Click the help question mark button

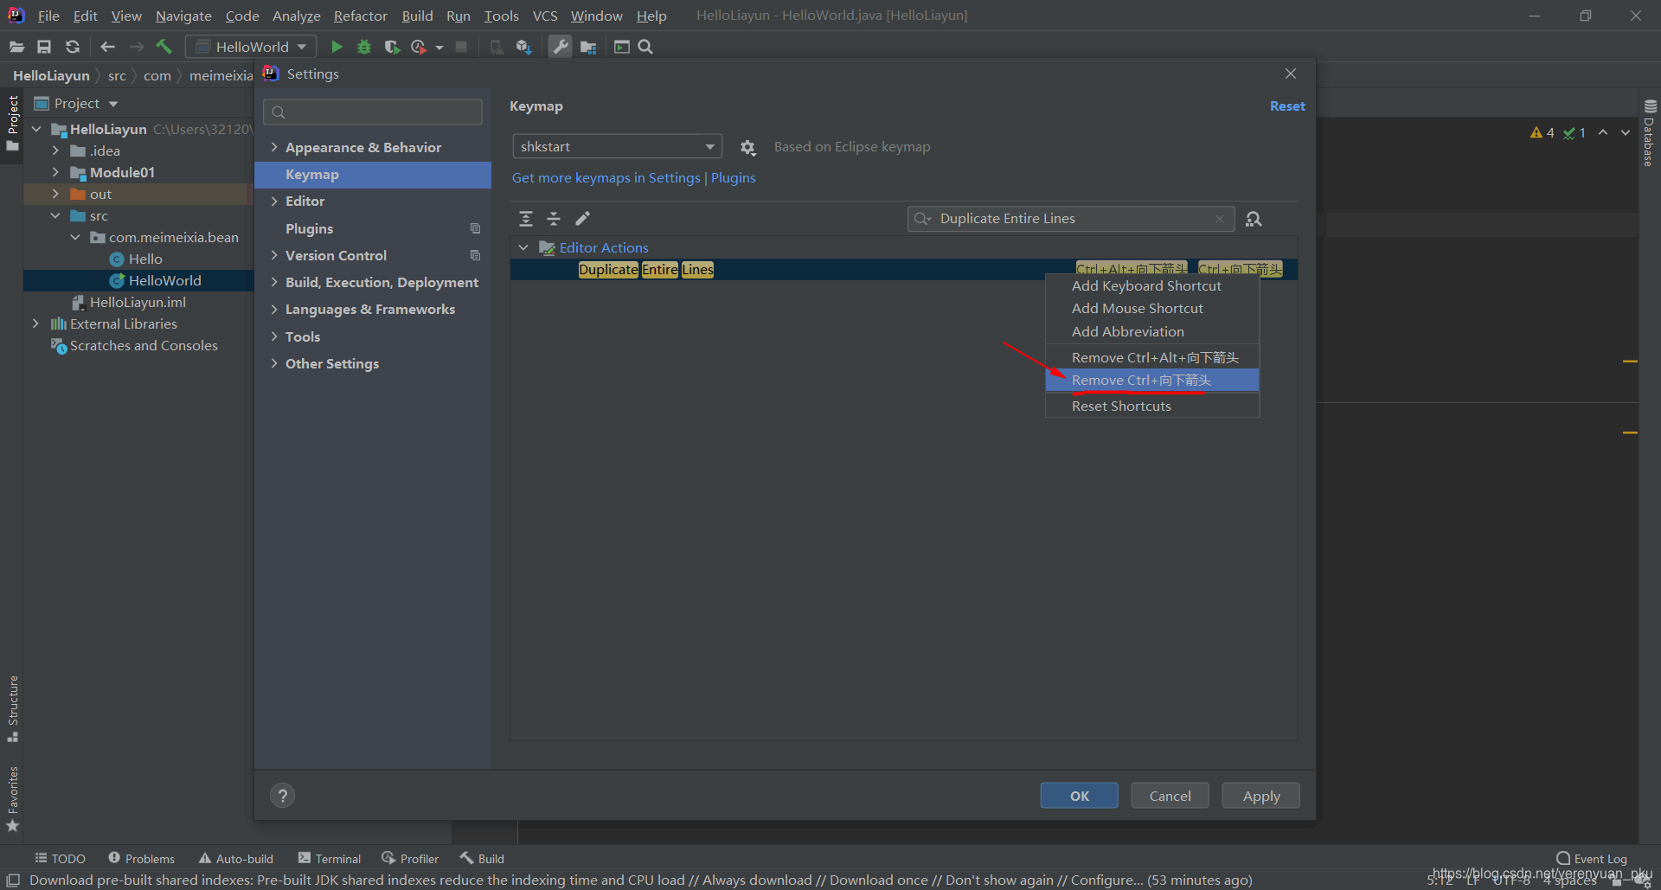click(x=282, y=795)
